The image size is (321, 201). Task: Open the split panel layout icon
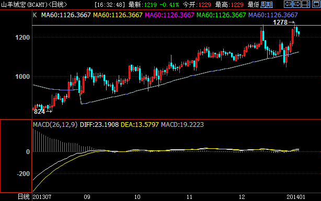pyautogui.click(x=306, y=4)
